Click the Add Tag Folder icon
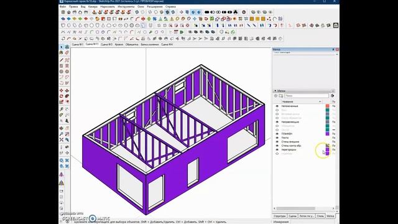The image size is (398, 224). pos(280,96)
